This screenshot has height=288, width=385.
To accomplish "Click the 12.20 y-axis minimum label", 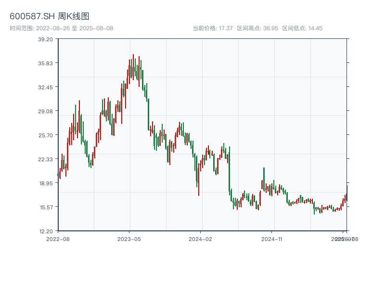I will point(45,231).
